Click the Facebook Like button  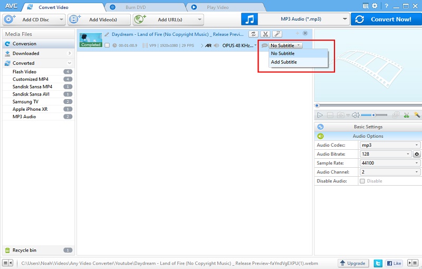394,263
